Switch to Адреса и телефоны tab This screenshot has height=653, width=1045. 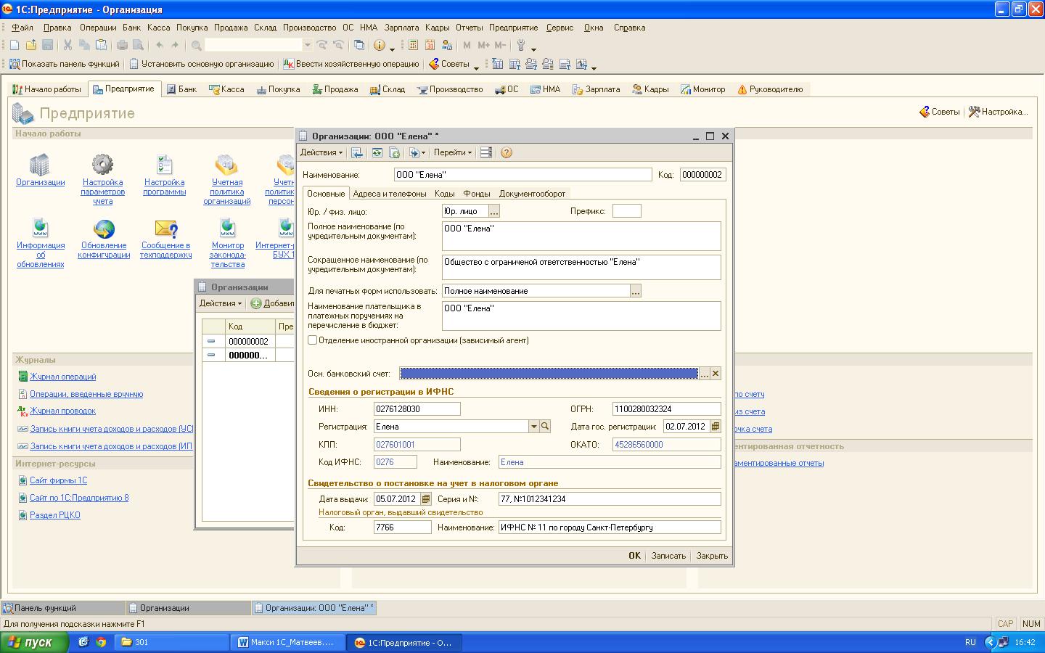pyautogui.click(x=390, y=194)
